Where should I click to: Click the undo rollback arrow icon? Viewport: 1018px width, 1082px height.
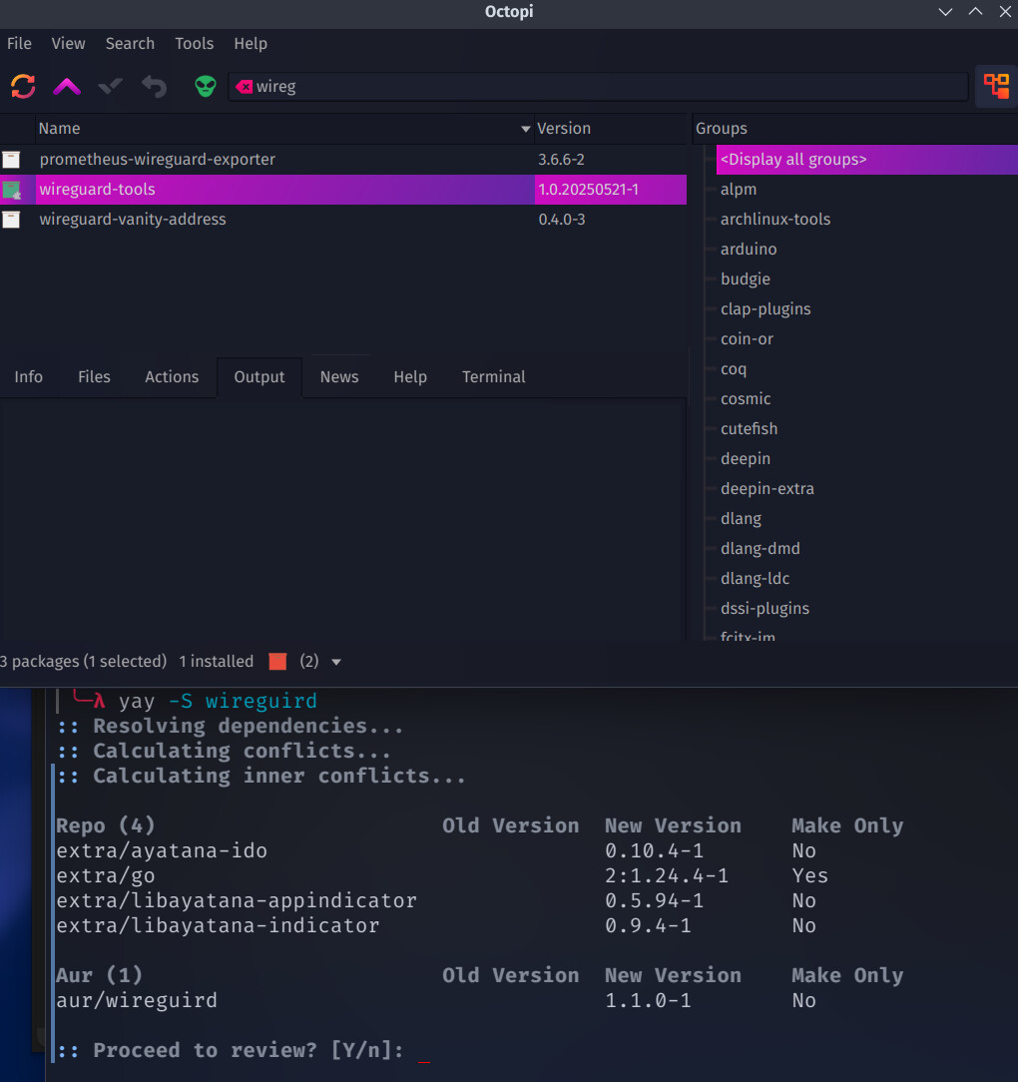point(155,86)
